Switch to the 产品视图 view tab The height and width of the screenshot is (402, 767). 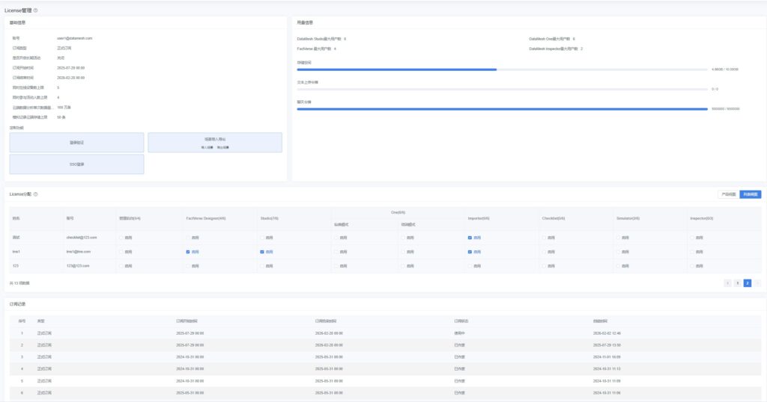(x=727, y=194)
